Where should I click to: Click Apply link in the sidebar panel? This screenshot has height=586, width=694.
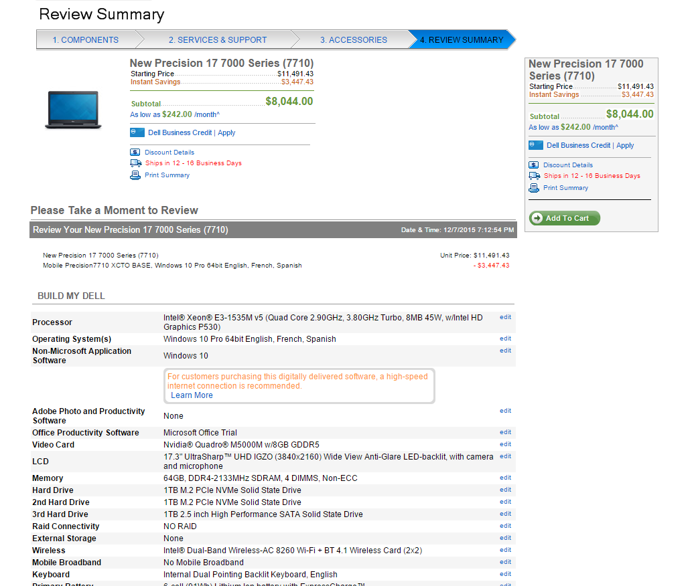[625, 145]
